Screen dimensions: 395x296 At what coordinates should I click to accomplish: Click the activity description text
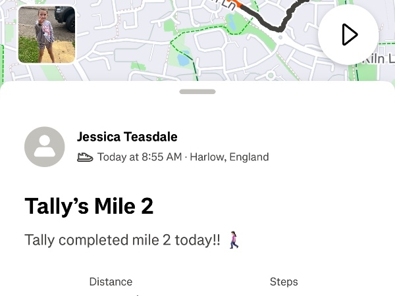122,240
